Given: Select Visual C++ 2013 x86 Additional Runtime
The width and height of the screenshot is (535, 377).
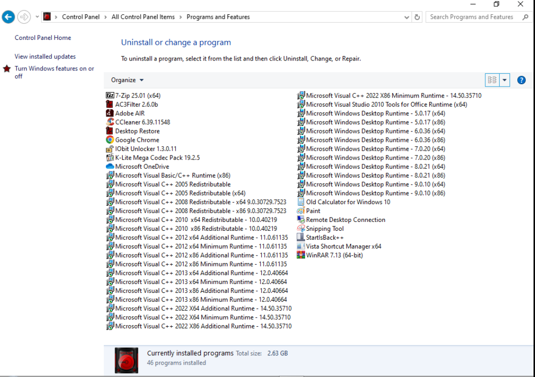Looking at the screenshot, I should coord(201,291).
